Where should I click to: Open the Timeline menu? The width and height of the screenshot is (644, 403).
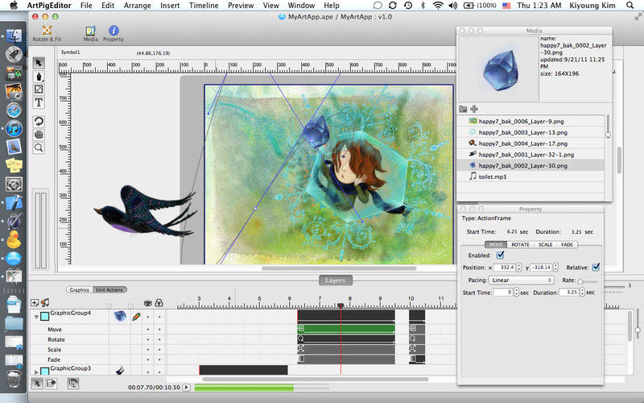(204, 6)
